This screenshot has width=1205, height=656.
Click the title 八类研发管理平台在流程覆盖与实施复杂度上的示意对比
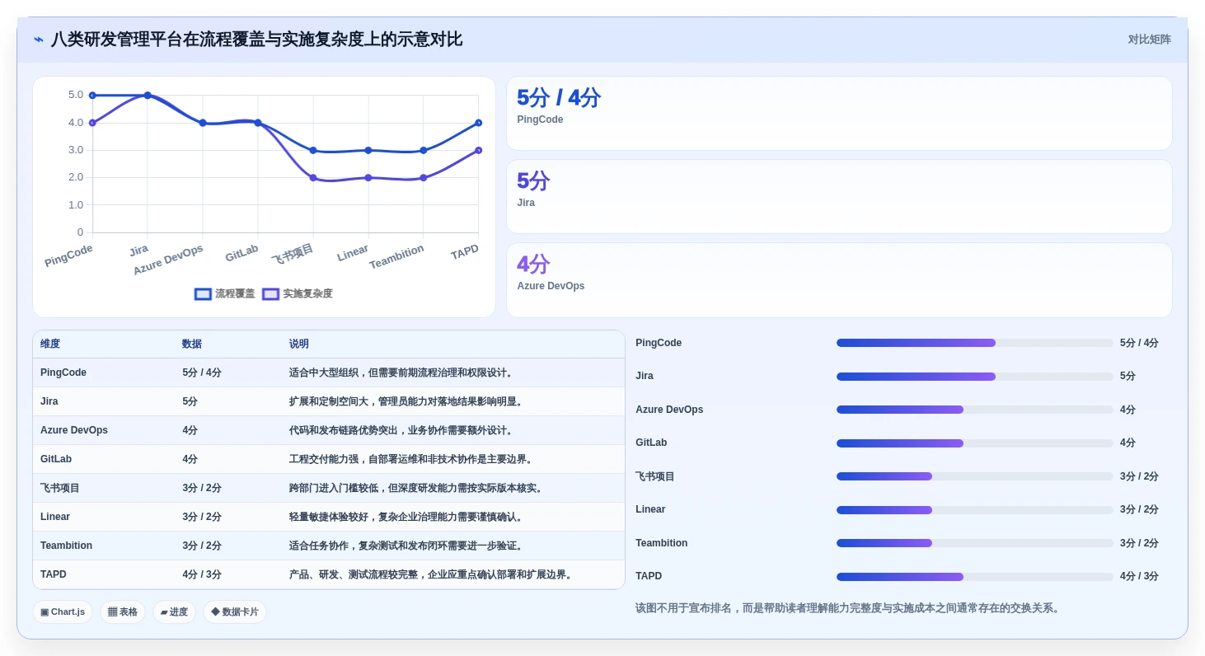(x=256, y=40)
